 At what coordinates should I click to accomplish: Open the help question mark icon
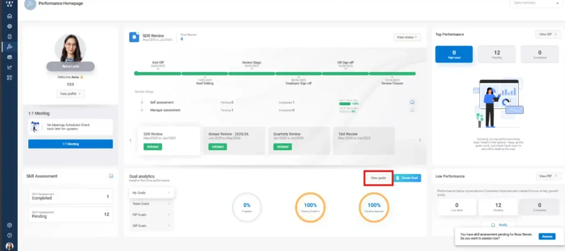coord(9,235)
